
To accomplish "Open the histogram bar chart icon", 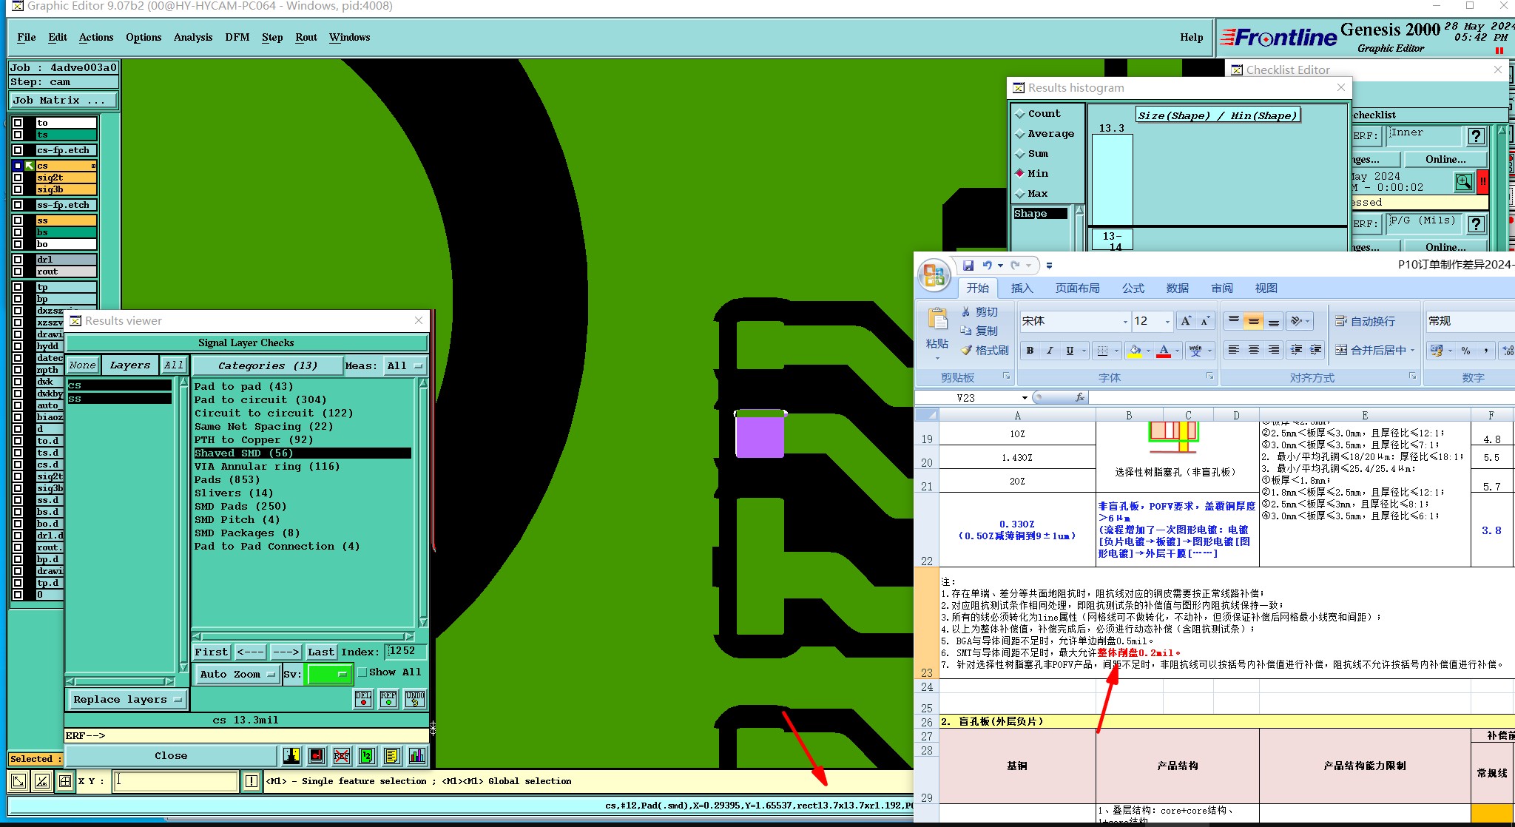I will [417, 756].
